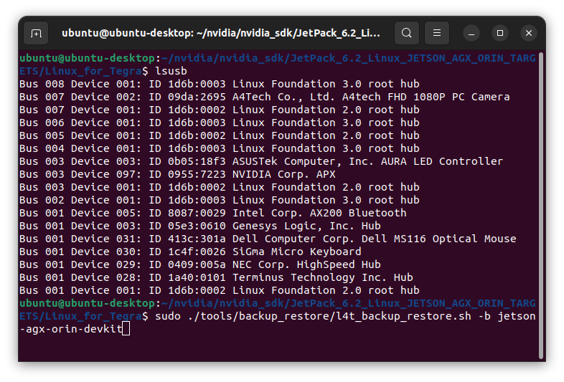564x382 pixels.
Task: Click the NEC Corp. HighSpeed Hub line
Action: (200, 264)
